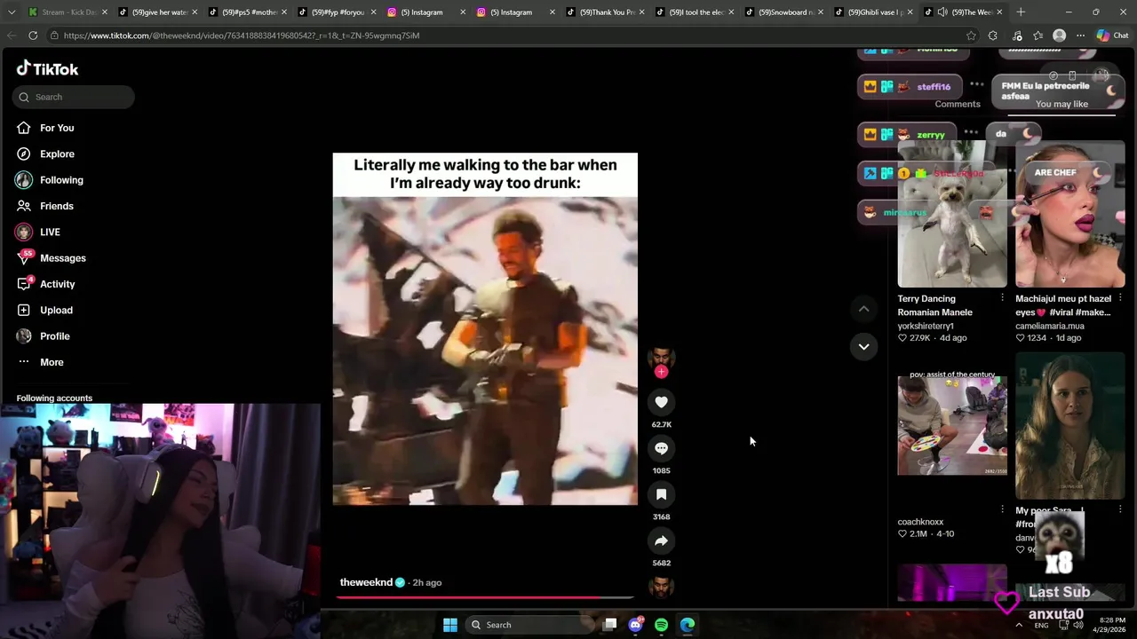The image size is (1137, 639).
Task: Open options for steffi16 chat message
Action: (976, 84)
